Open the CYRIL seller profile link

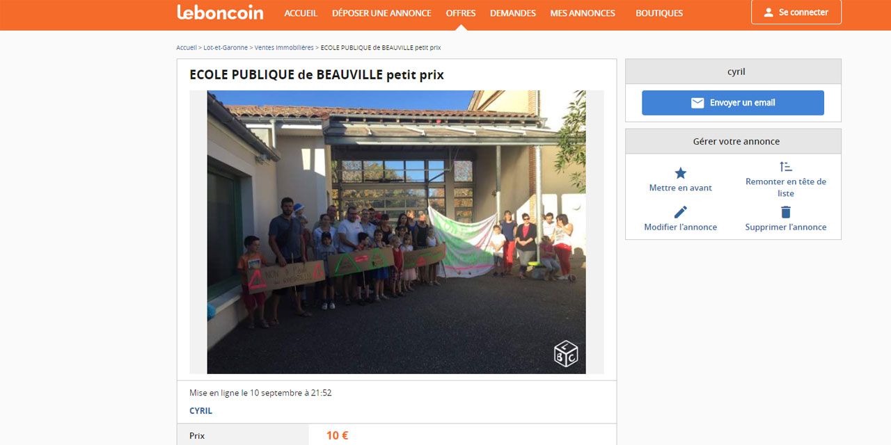coord(200,411)
